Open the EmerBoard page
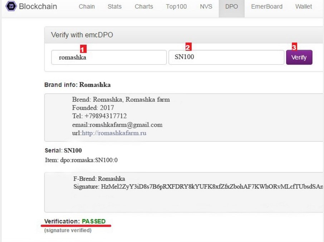 point(267,6)
